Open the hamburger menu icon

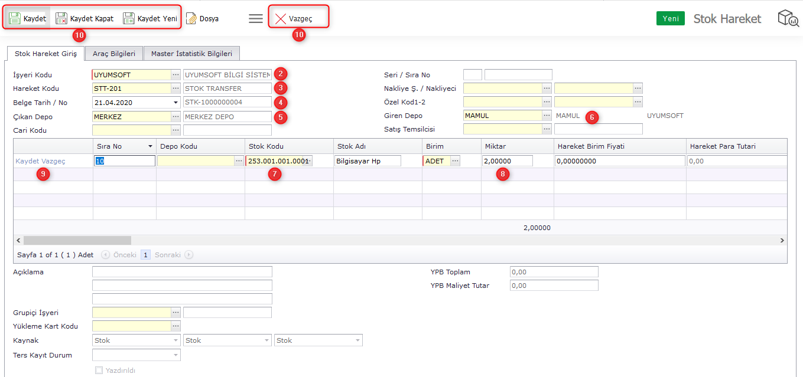click(x=255, y=18)
